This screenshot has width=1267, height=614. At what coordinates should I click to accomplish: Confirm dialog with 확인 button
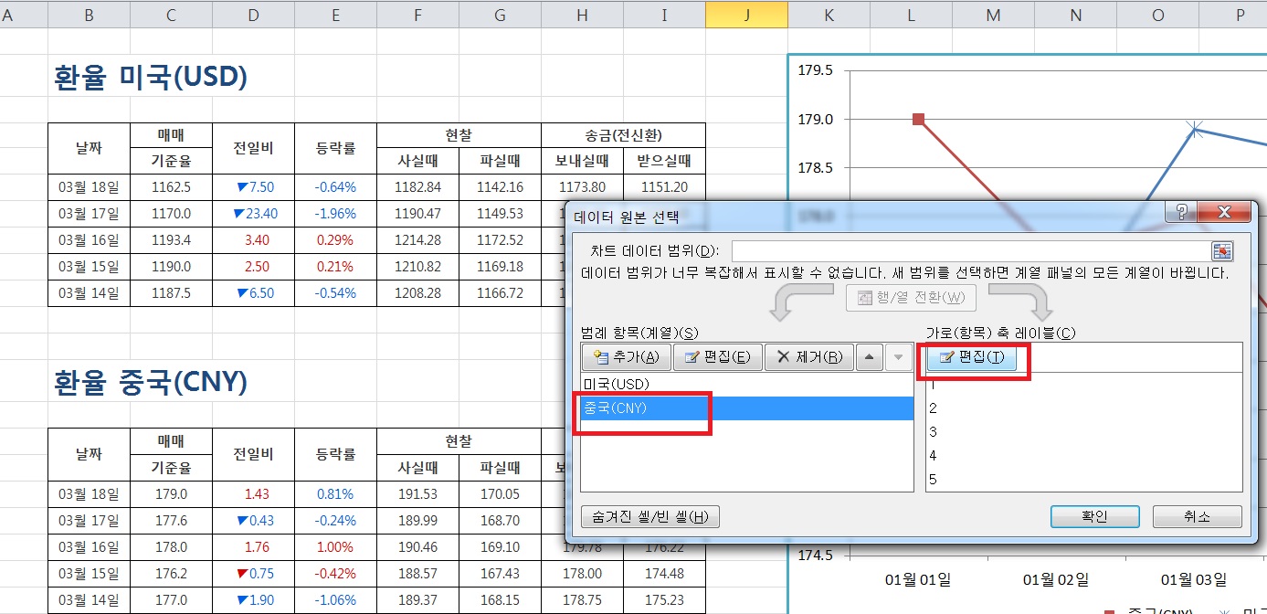coord(1094,516)
